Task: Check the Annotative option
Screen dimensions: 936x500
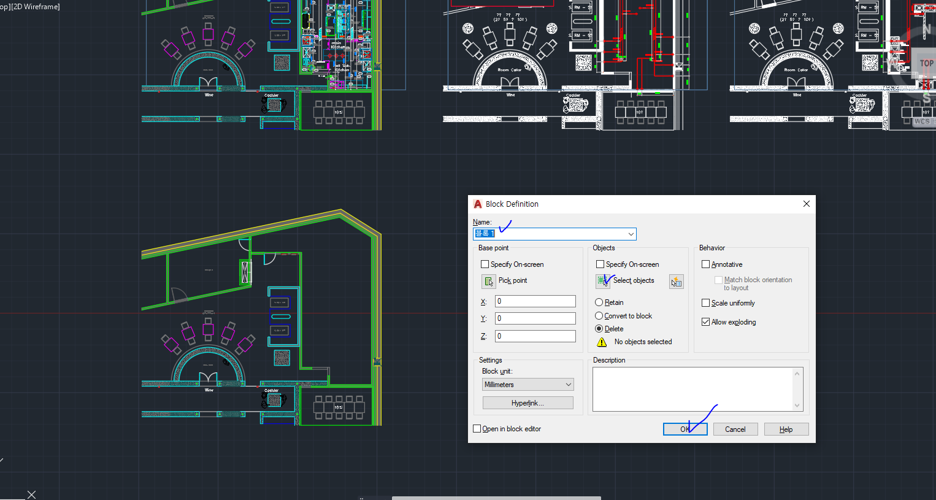Action: coord(705,264)
